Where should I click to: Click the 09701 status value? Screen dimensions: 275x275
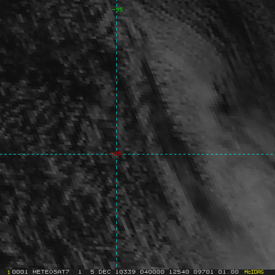coord(203,272)
